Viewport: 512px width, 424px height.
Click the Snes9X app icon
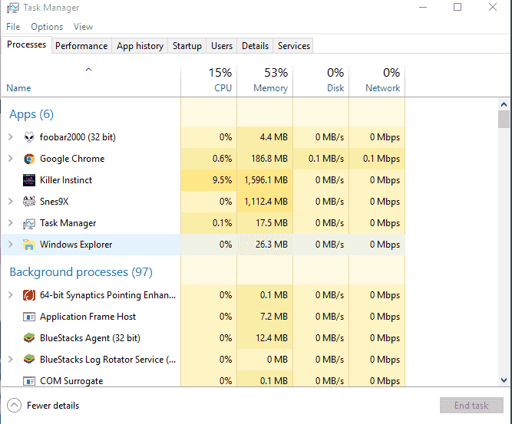(x=29, y=202)
